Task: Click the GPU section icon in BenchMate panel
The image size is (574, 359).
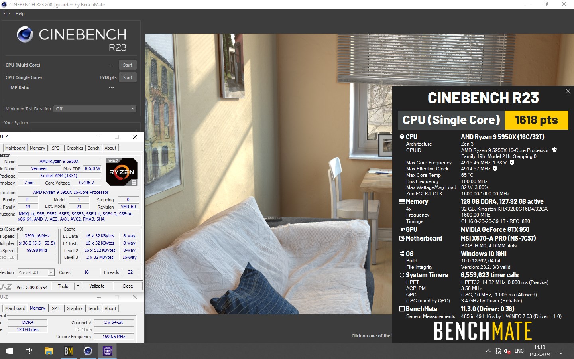Action: point(402,229)
